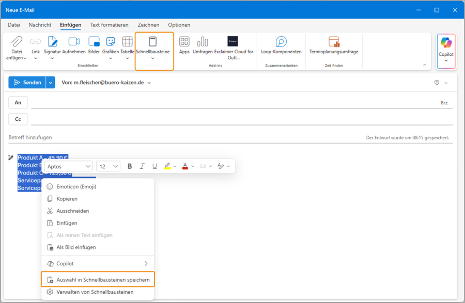
Task: Click the Cc button to add recipients
Action: click(18, 119)
